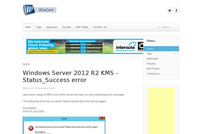The width and height of the screenshot is (202, 134).
Task: Open the WinCert logo homepage link
Action: click(39, 10)
